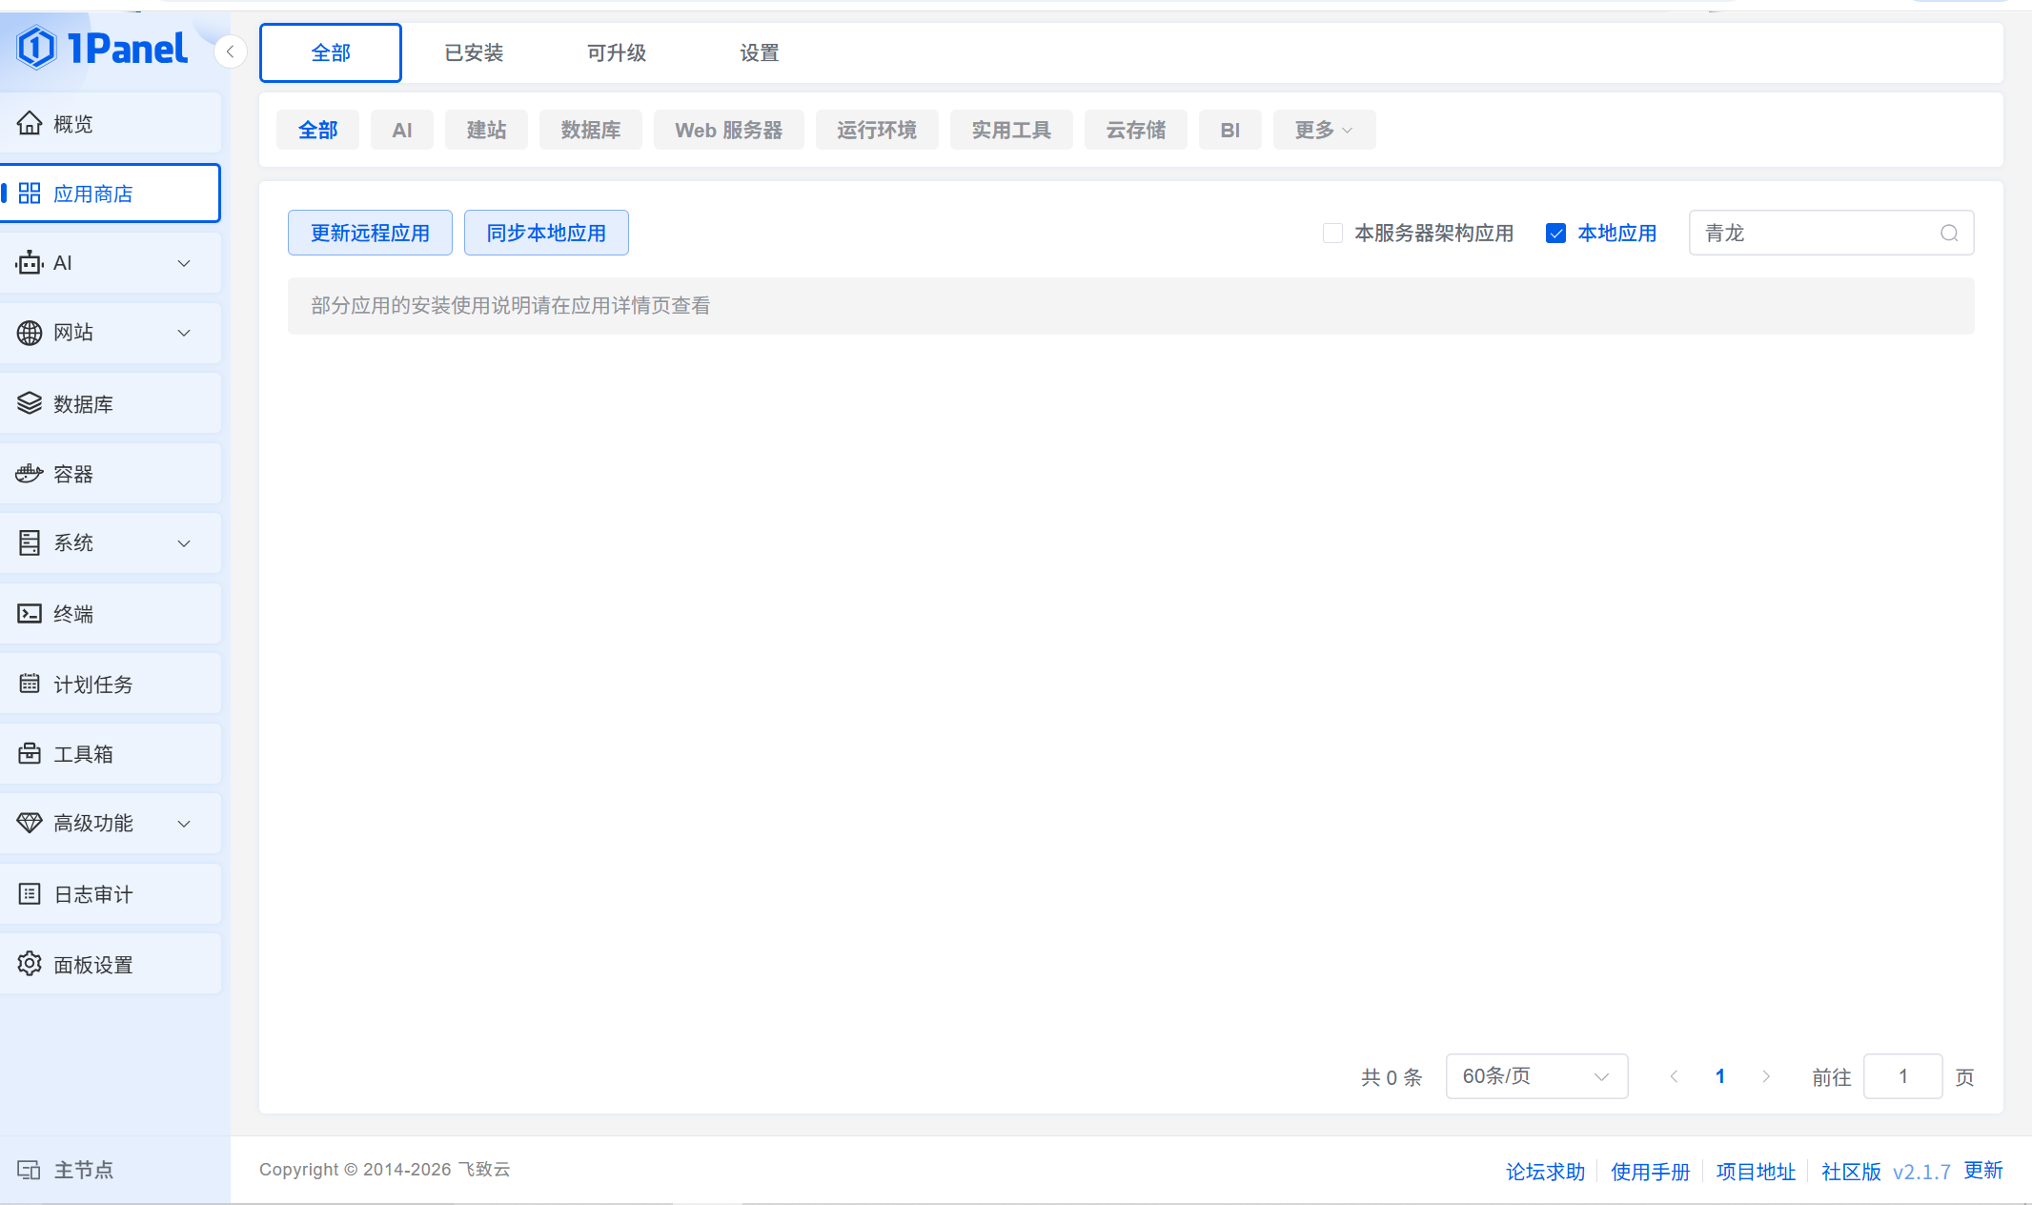2032x1205 pixels.
Task: Click the home icon next to 概览
Action: [30, 123]
